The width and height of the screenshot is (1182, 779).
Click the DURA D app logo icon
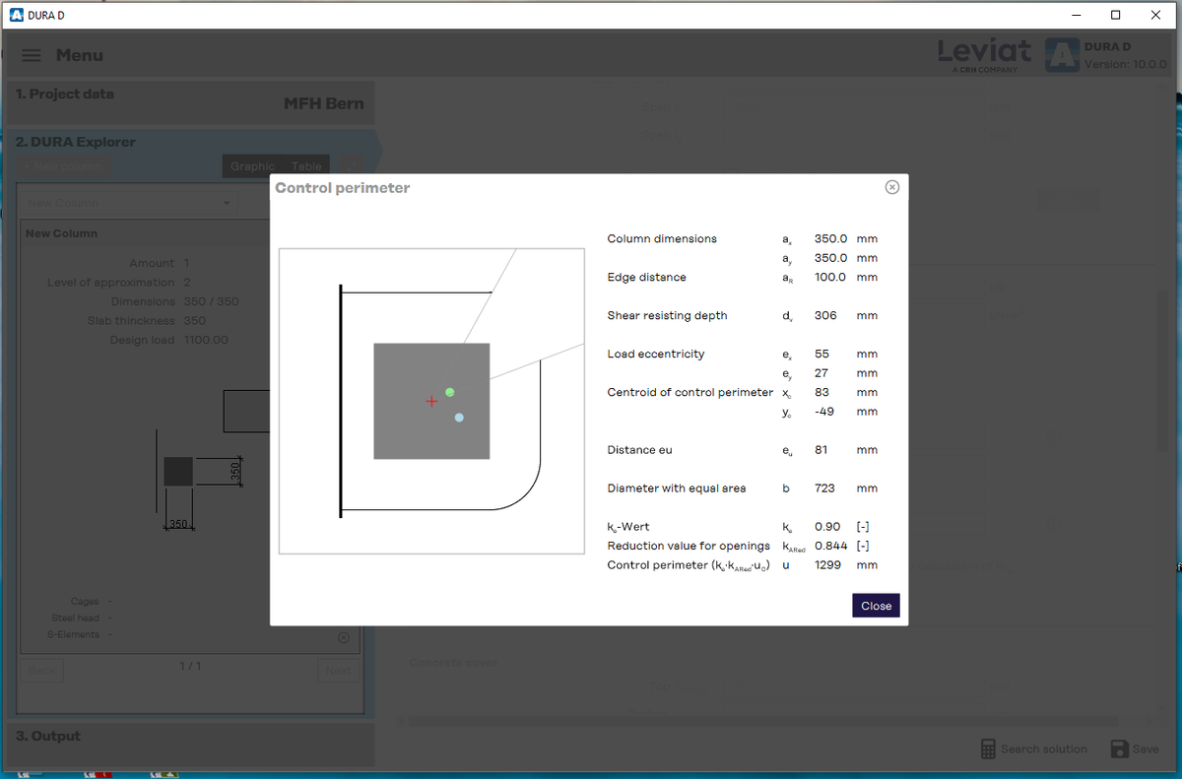1062,55
